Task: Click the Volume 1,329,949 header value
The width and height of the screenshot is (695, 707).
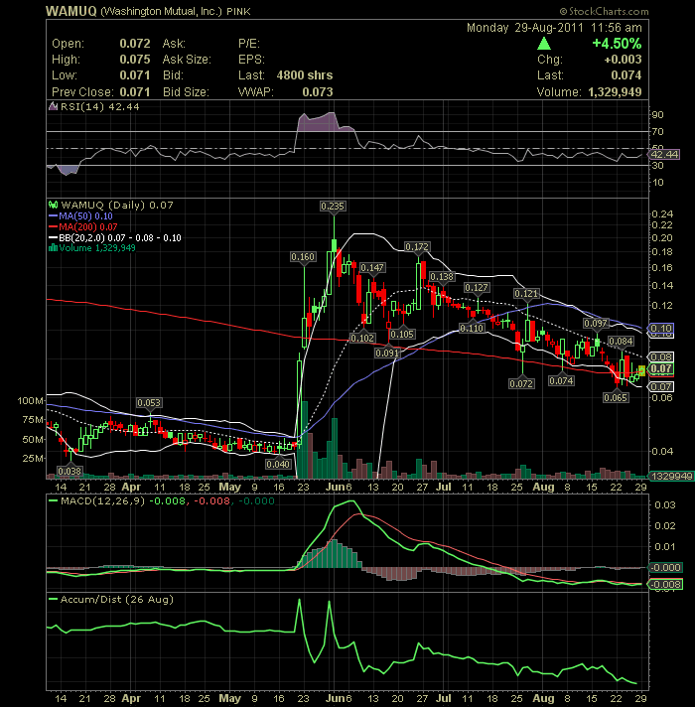Action: point(615,92)
